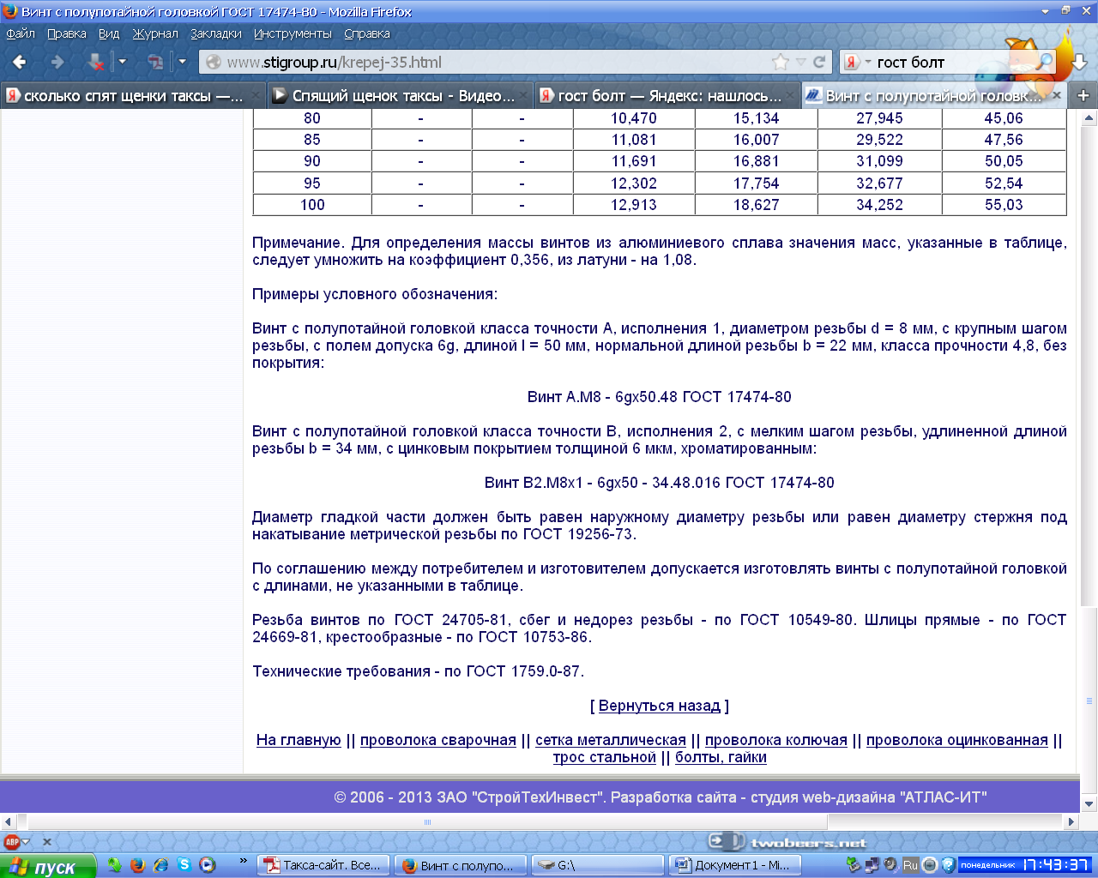1098x878 pixels.
Task: Click the Ru language indicator in tray
Action: point(910,865)
